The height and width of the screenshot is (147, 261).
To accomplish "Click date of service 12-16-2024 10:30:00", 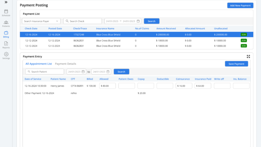I will 35,86.
